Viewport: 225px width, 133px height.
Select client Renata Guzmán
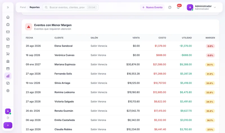click(64, 111)
